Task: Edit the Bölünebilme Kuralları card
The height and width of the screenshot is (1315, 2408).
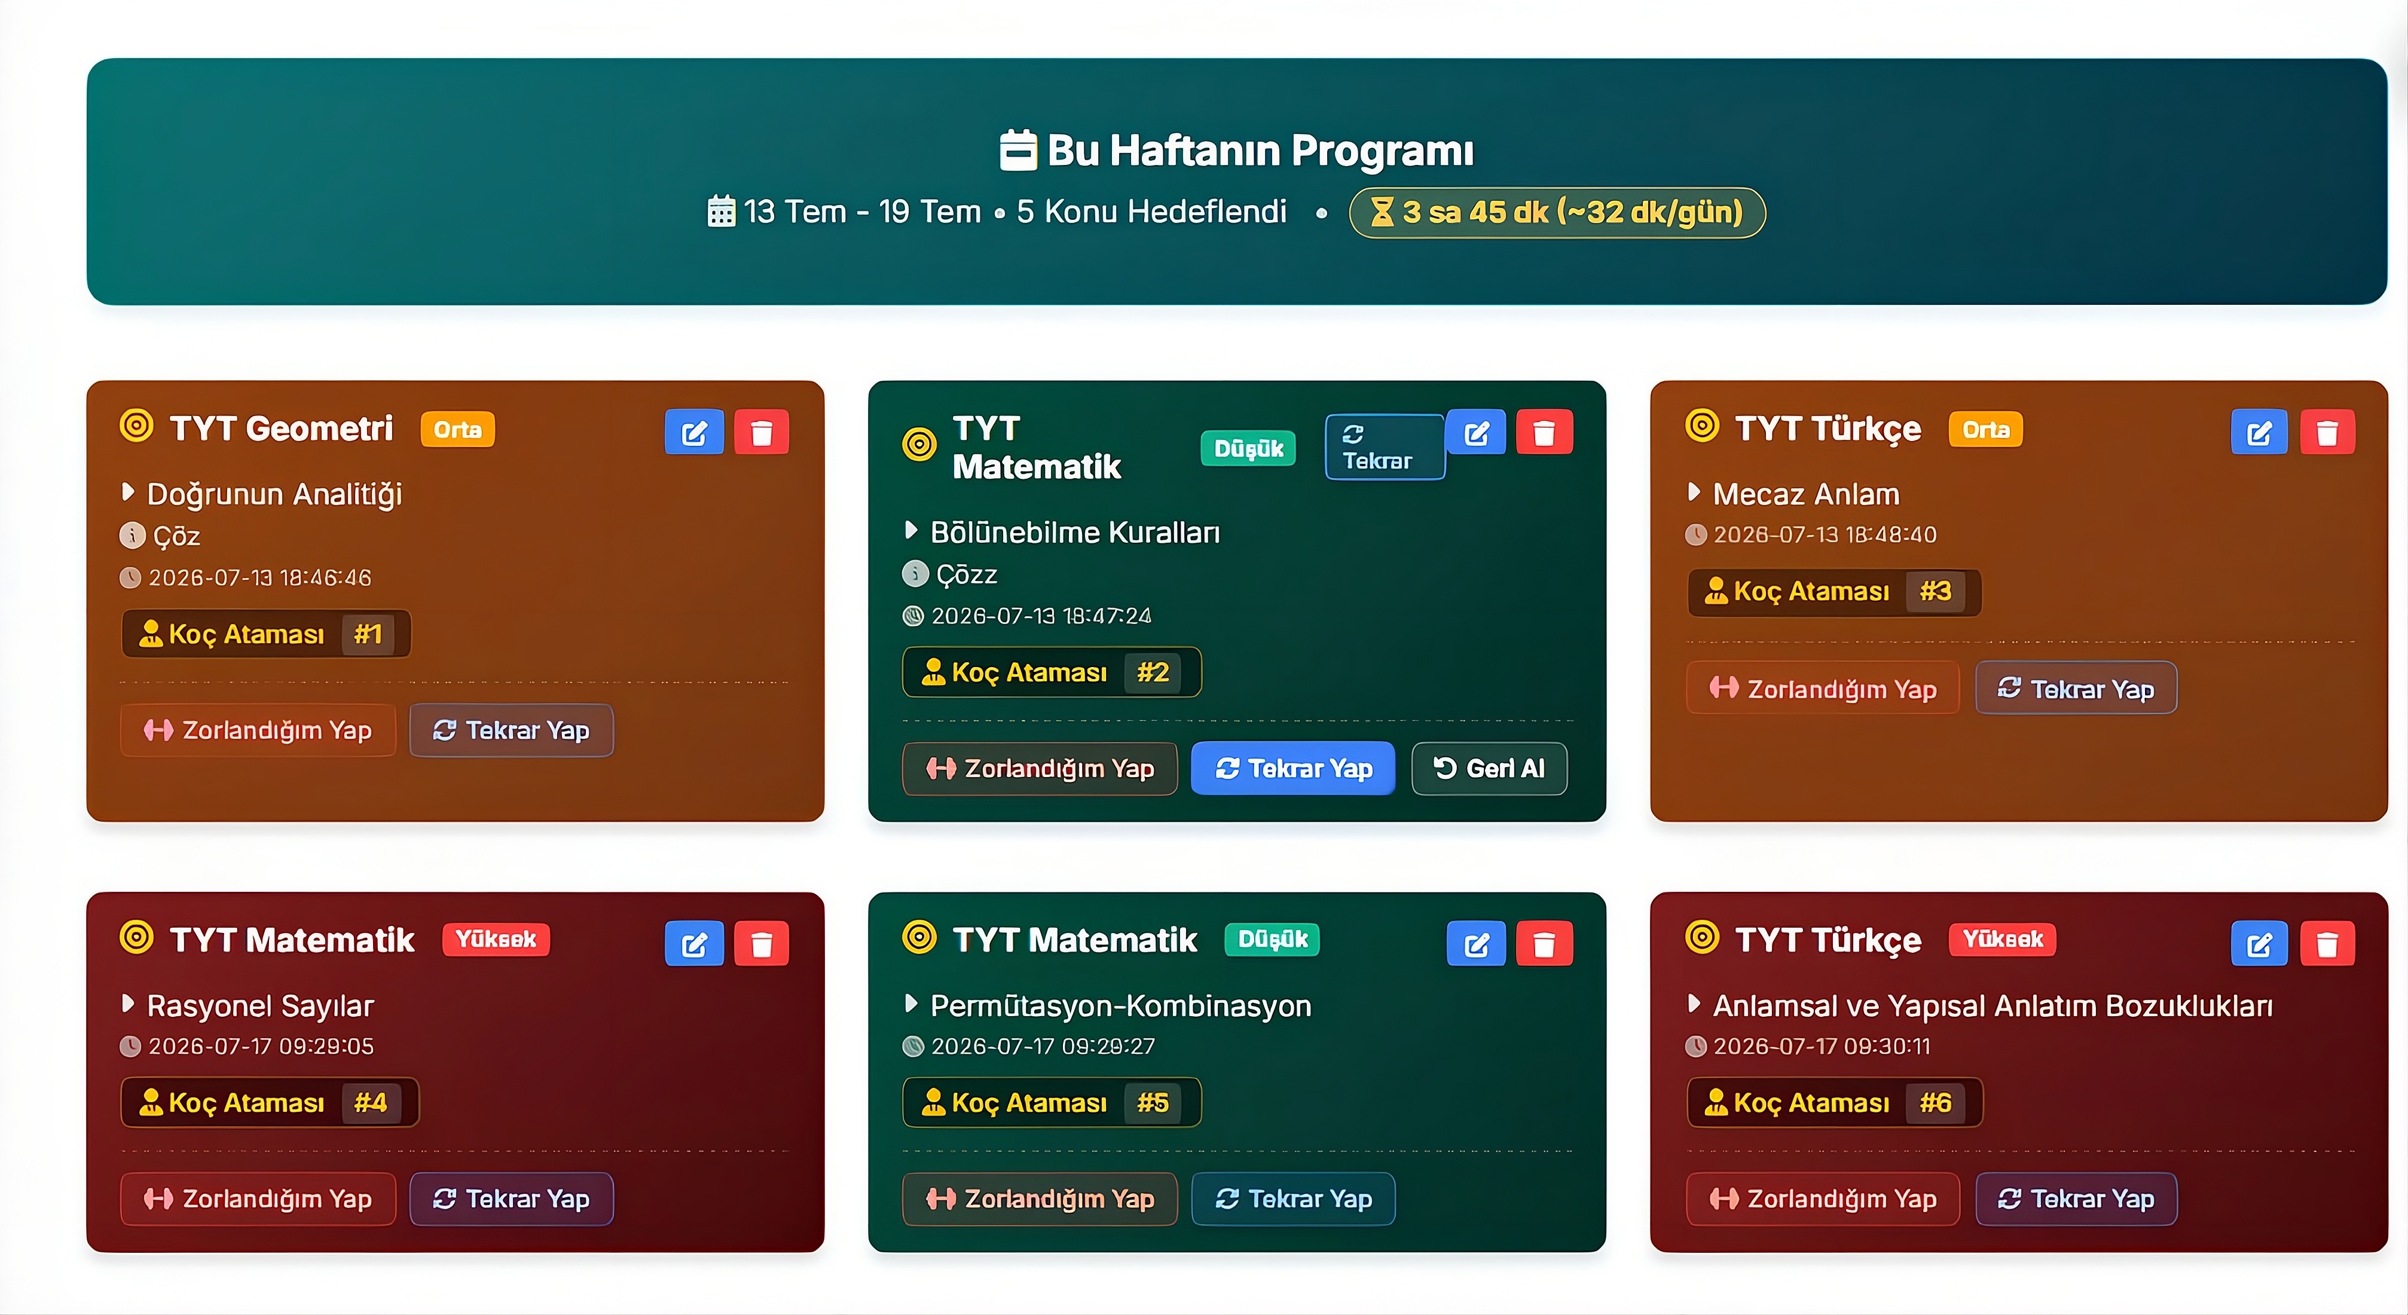Action: (1476, 433)
